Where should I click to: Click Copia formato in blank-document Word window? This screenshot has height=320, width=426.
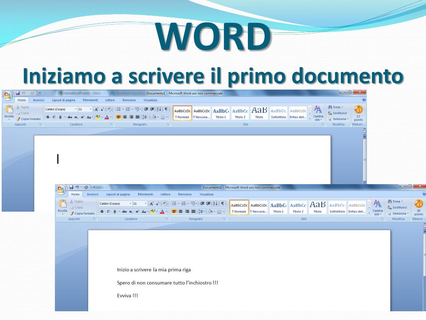(x=29, y=119)
